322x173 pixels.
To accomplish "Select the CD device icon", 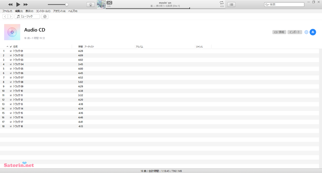I will click(x=45, y=16).
